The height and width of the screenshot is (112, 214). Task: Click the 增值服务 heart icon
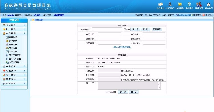[x=4, y=71]
